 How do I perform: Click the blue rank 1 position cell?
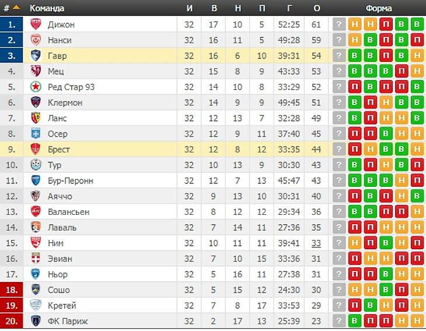(x=12, y=25)
